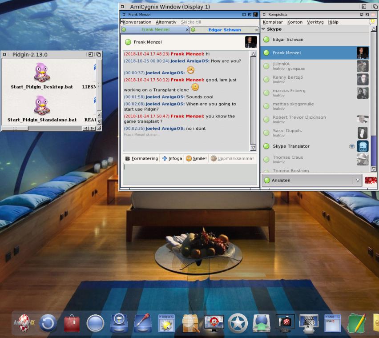Close the Frank Menzel tab
This screenshot has height=338, width=379.
(187, 30)
